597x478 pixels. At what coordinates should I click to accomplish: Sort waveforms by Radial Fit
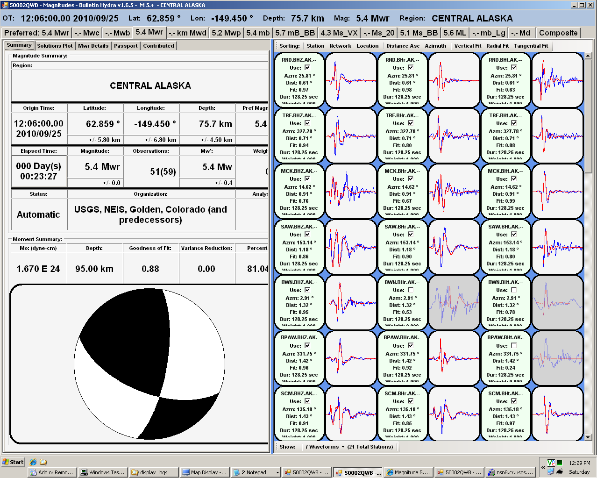pos(497,46)
